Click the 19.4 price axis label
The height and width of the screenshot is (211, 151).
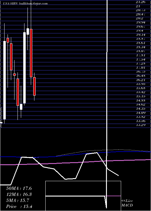140,31
